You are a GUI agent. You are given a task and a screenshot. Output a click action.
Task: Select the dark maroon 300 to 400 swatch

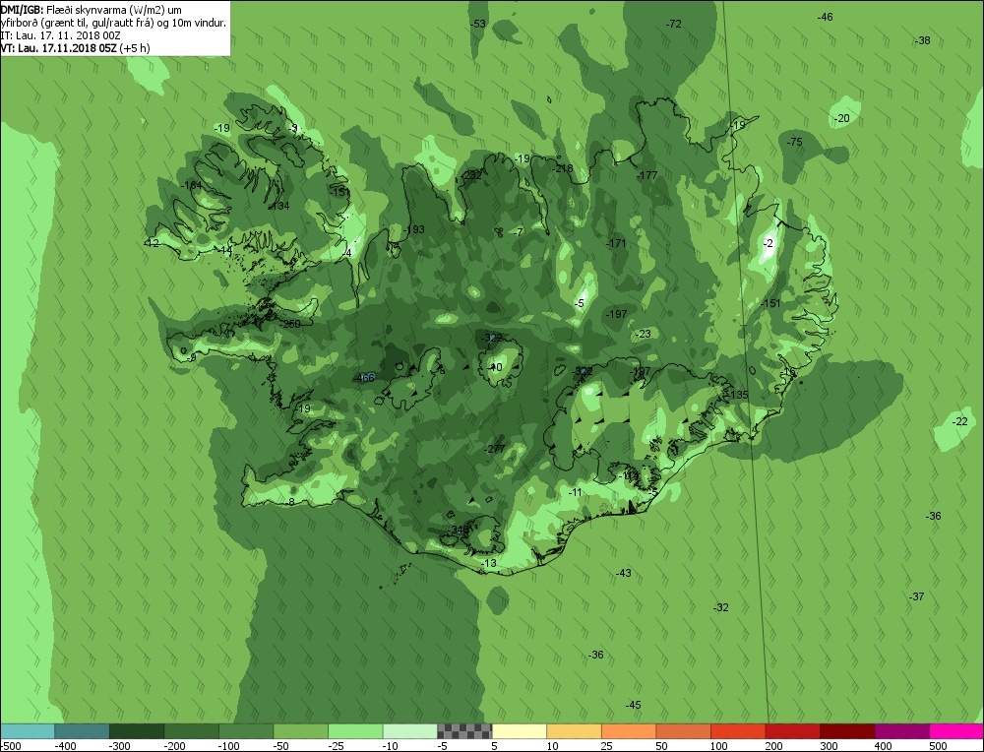(x=846, y=731)
